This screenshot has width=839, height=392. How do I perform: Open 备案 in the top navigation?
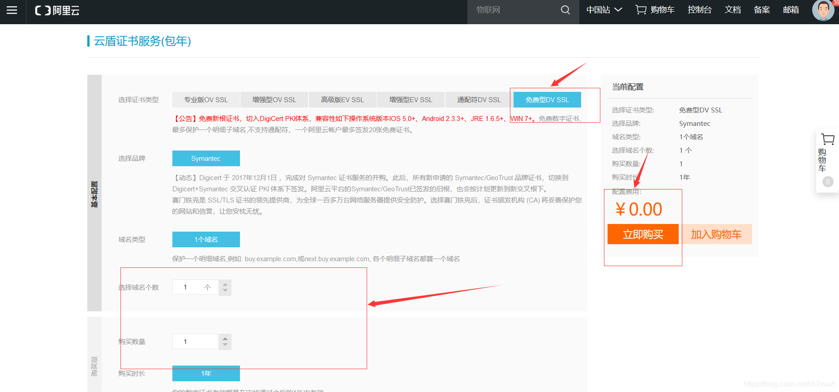(762, 10)
